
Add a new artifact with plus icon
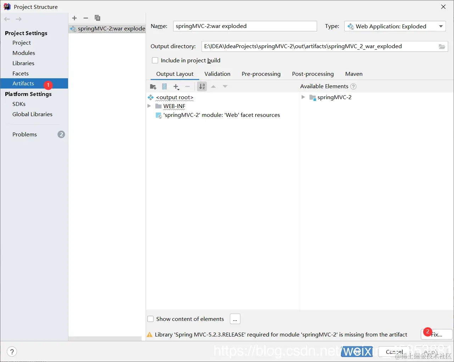coord(74,18)
